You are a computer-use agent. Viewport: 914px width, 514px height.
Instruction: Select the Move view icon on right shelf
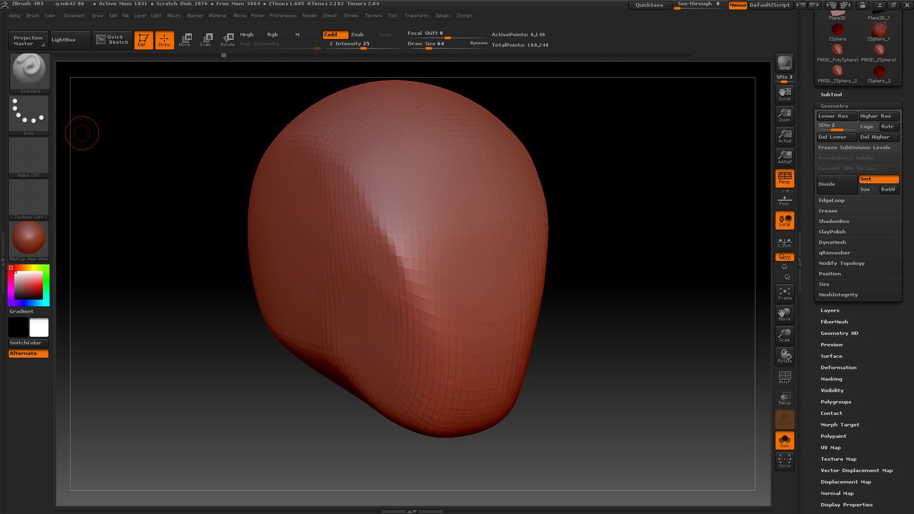tap(784, 314)
